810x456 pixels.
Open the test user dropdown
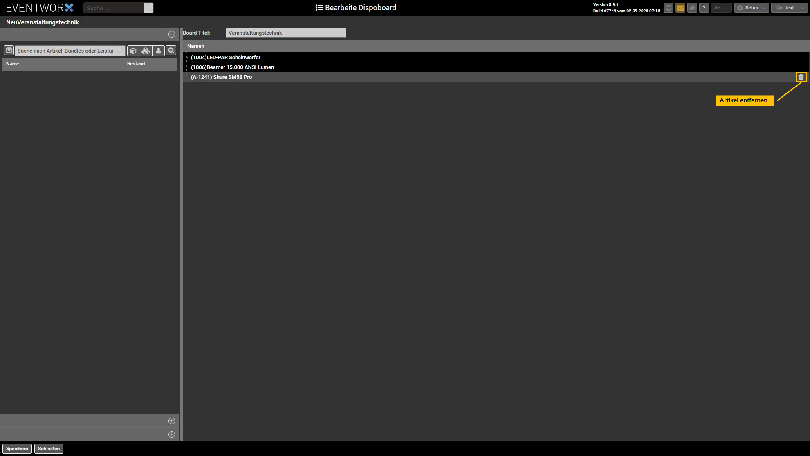[x=789, y=8]
